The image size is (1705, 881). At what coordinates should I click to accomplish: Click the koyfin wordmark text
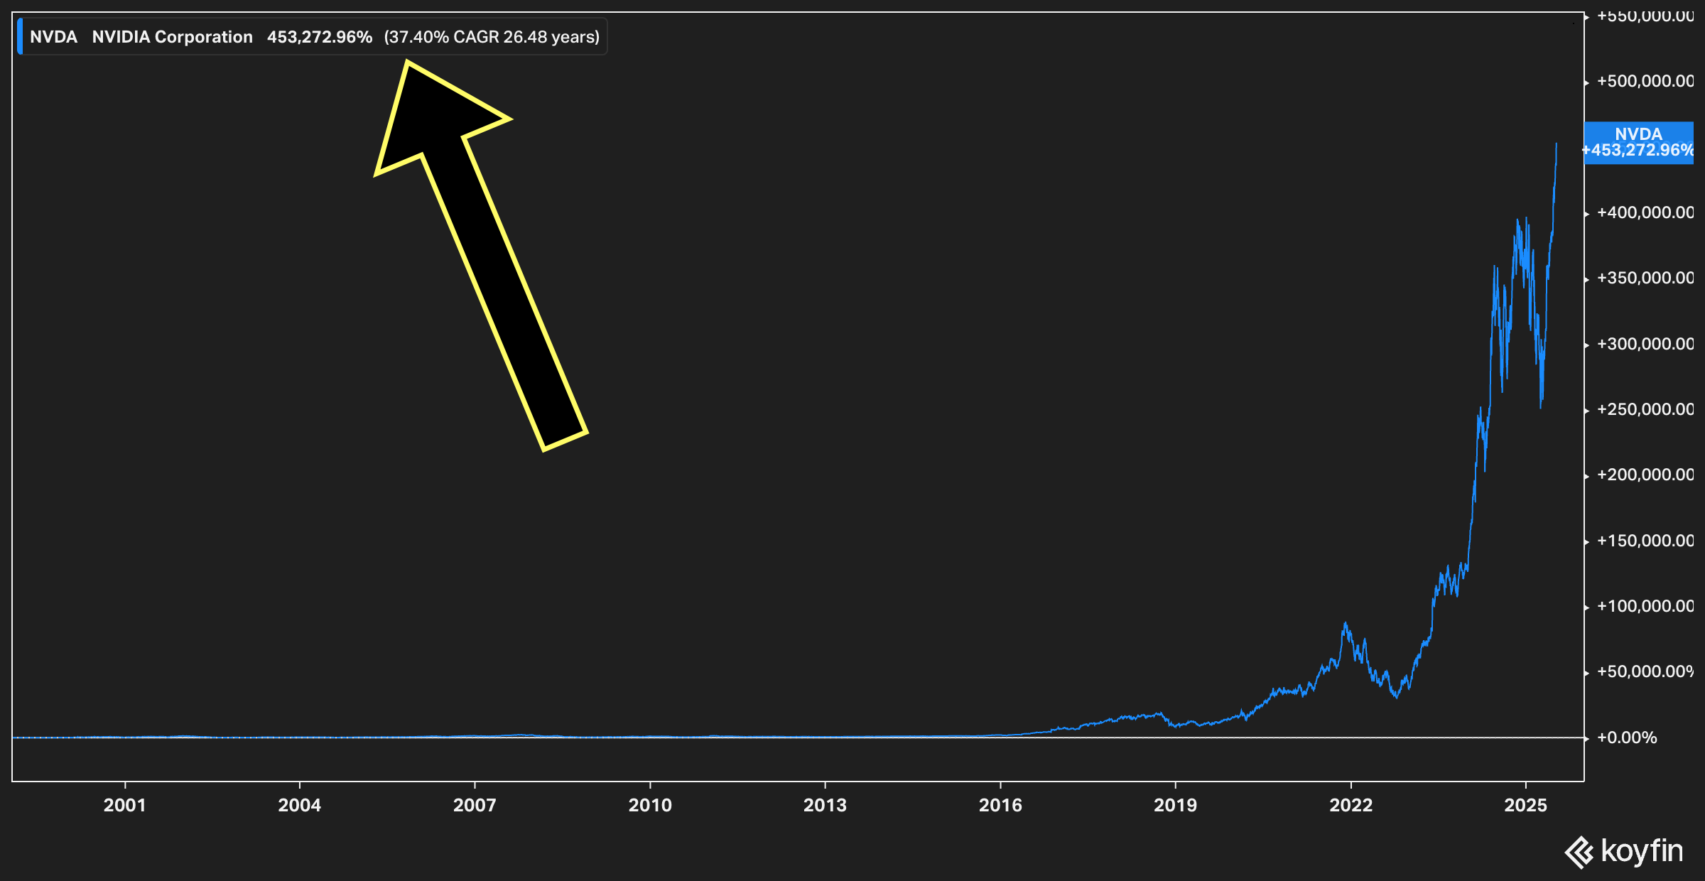(1642, 850)
